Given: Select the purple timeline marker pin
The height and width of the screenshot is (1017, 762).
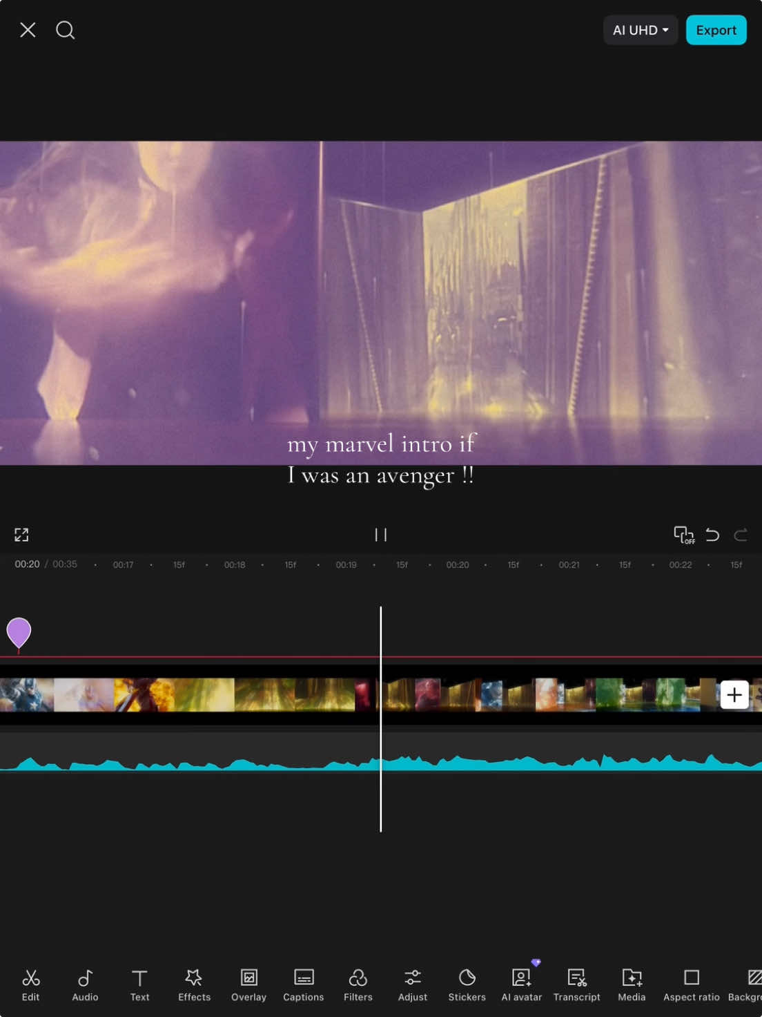Looking at the screenshot, I should [x=19, y=633].
